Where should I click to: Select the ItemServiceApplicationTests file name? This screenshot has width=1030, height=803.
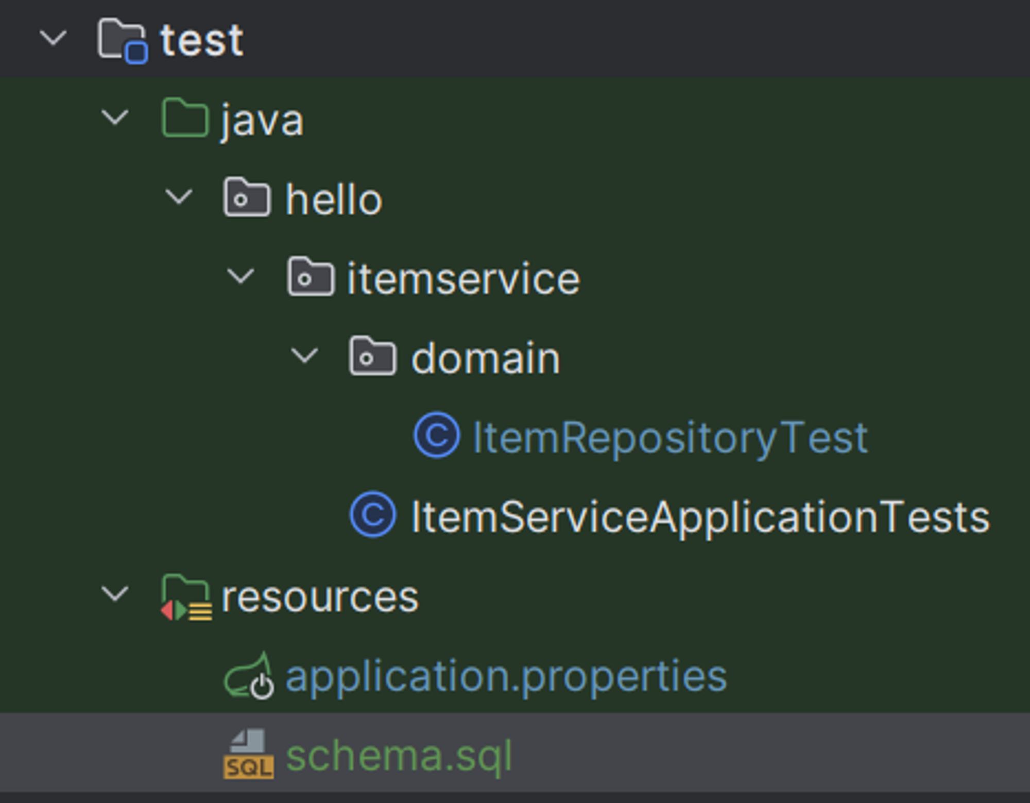tap(699, 517)
